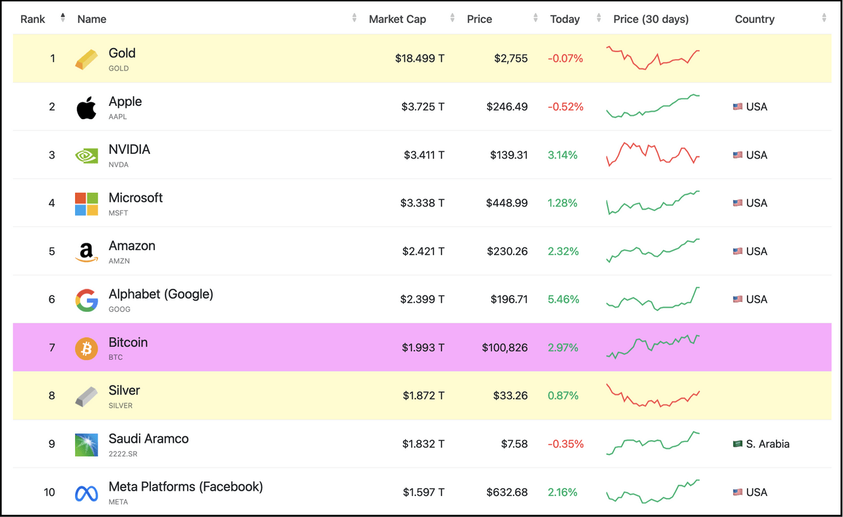This screenshot has width=843, height=517.
Task: View Saudi Aramco 30-day price chart
Action: (653, 443)
